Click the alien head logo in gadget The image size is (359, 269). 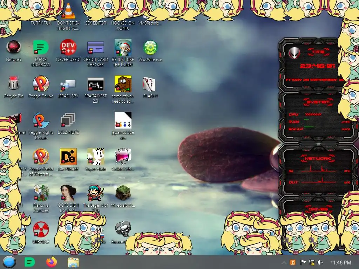294,53
